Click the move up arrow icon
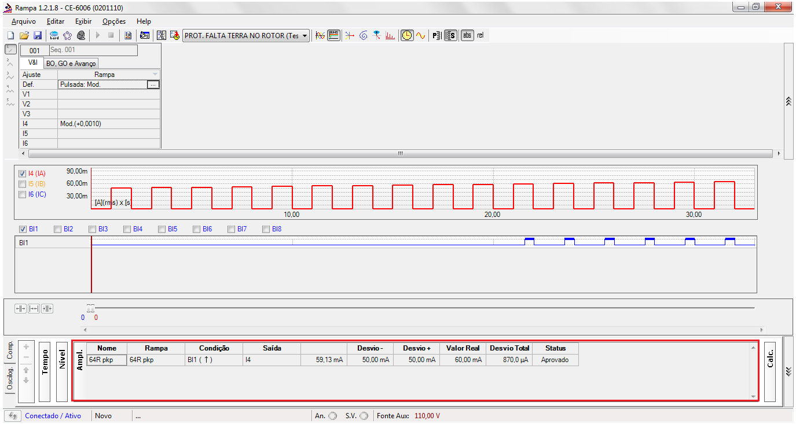Image resolution: width=796 pixels, height=424 pixels. [26, 370]
